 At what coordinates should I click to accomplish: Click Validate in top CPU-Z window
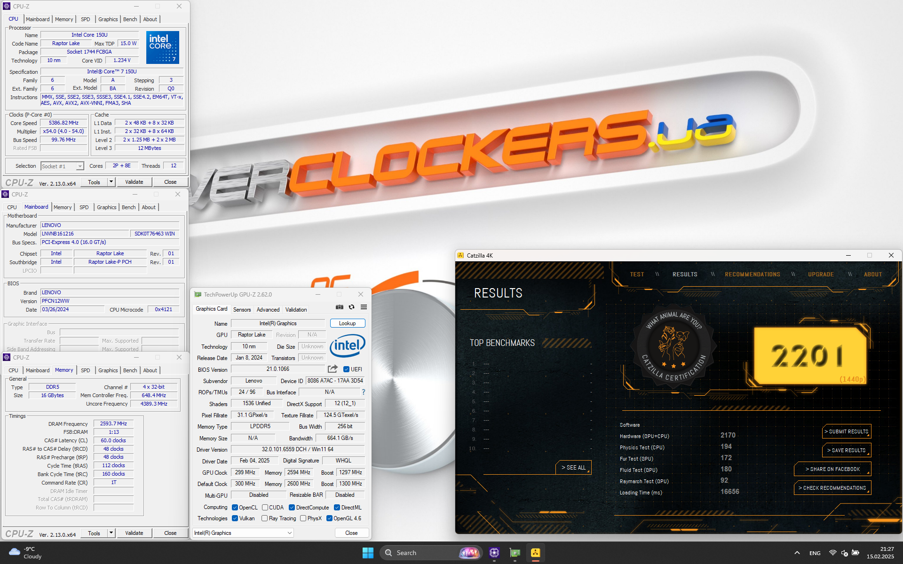click(134, 182)
